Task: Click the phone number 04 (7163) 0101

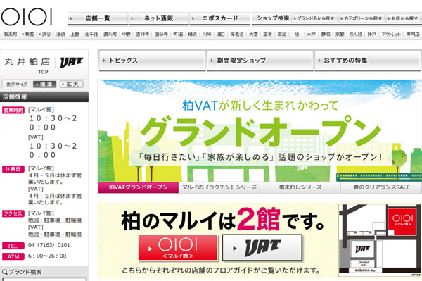Action: 49,245
